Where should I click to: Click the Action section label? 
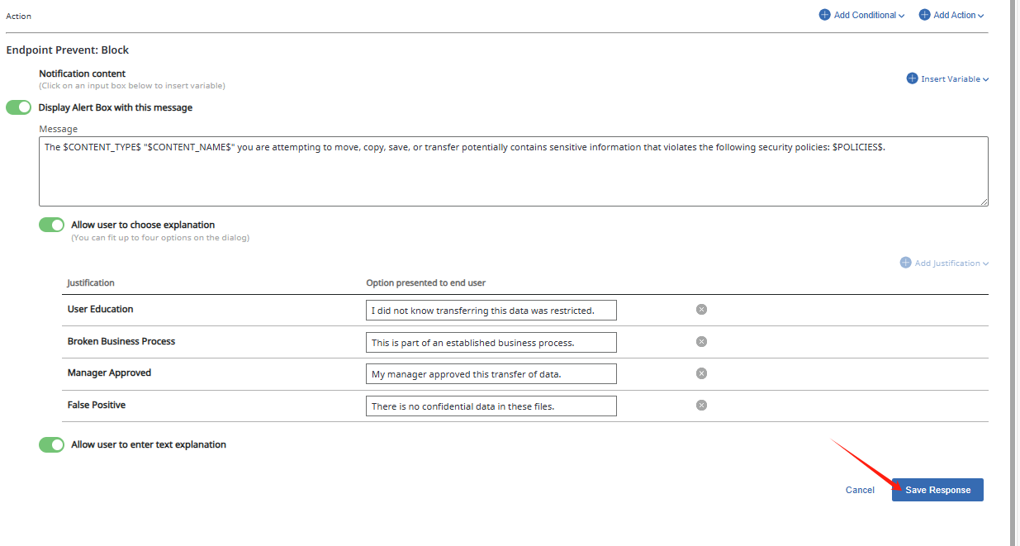(x=18, y=16)
